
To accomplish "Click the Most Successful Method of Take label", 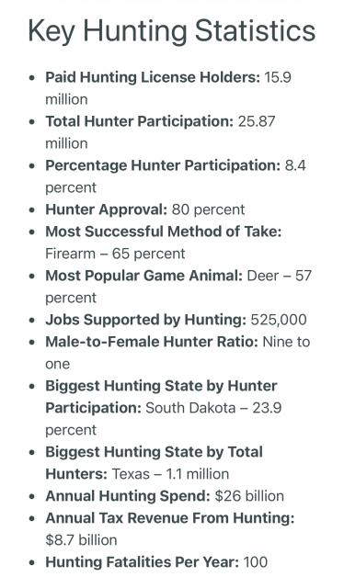I will (164, 232).
